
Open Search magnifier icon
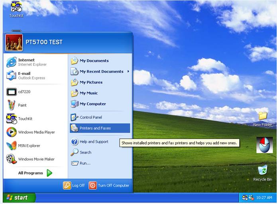point(75,152)
